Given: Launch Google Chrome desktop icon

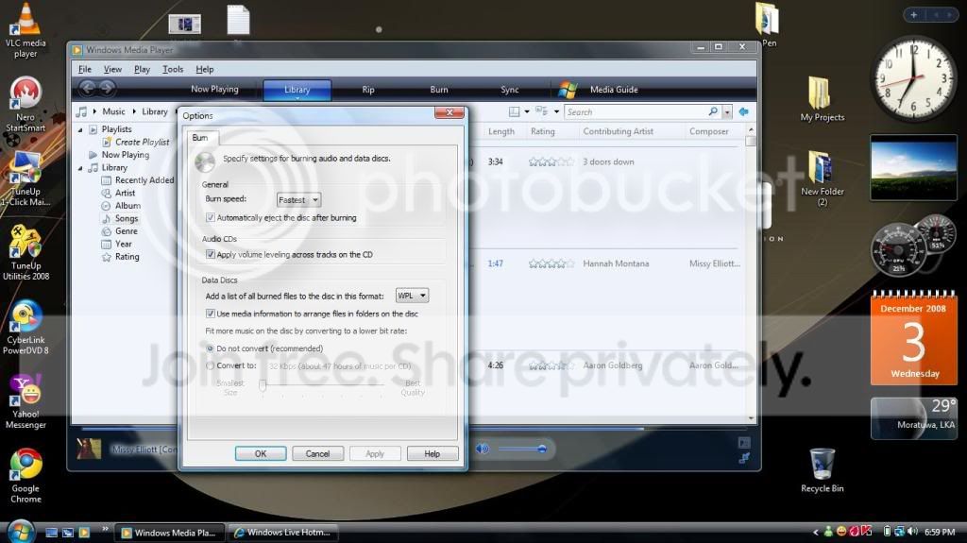Looking at the screenshot, I should pos(25,475).
